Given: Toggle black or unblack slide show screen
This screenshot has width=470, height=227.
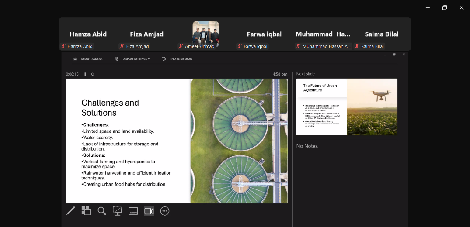Looking at the screenshot, I should coord(117,211).
